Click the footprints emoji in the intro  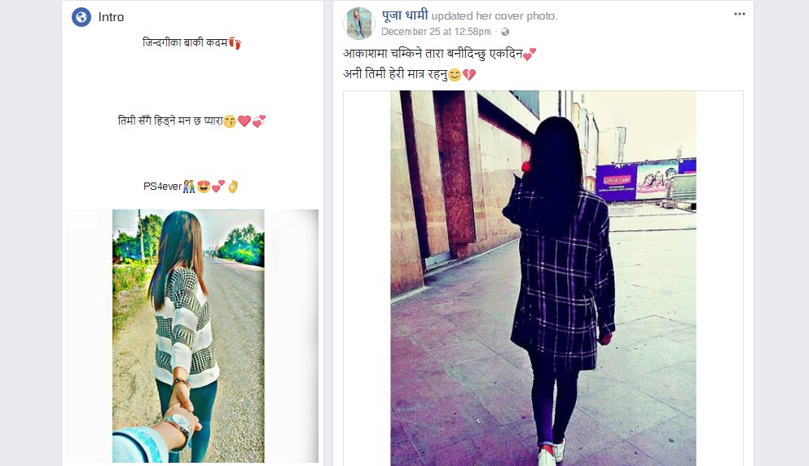point(235,43)
